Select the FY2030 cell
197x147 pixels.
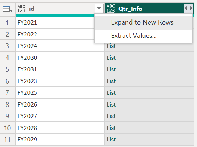(x=60, y=58)
